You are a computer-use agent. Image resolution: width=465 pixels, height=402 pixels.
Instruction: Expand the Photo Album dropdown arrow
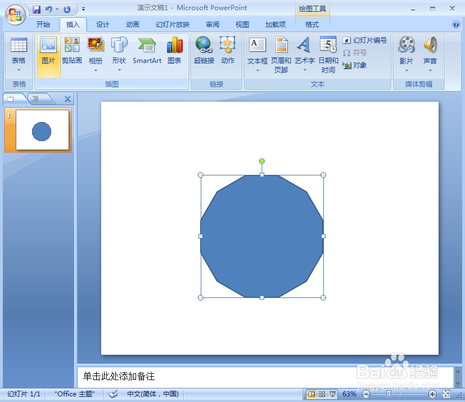[x=96, y=70]
